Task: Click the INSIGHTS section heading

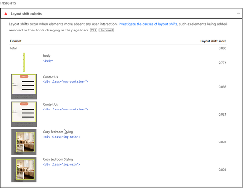Action: pos(8,3)
